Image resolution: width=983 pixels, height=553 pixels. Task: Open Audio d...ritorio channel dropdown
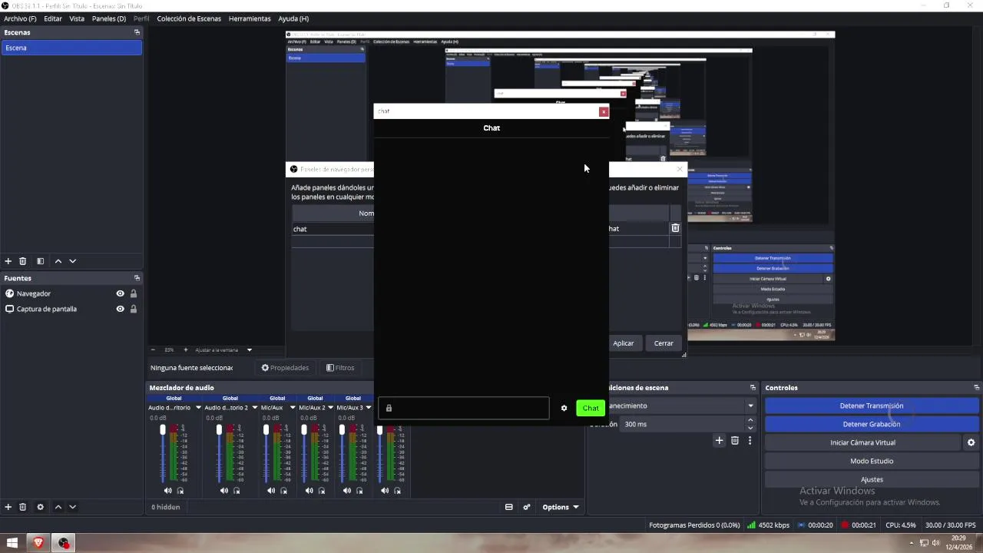(x=198, y=408)
